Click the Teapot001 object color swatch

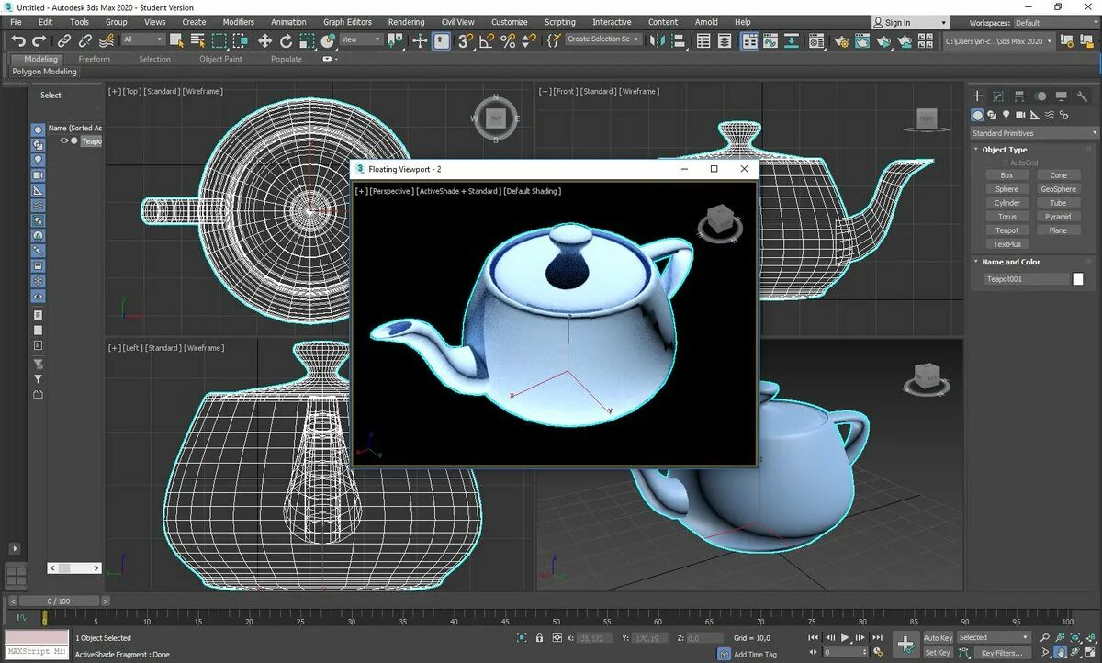click(x=1078, y=279)
